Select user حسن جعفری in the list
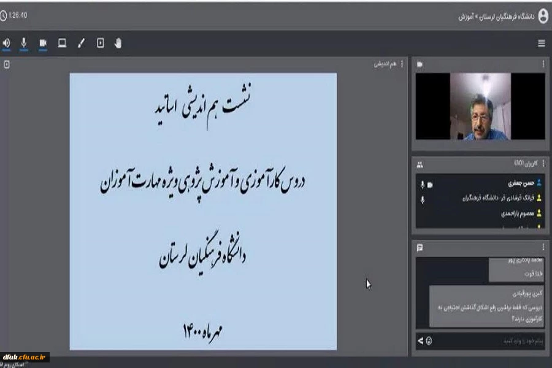This screenshot has width=552, height=368. click(504, 183)
